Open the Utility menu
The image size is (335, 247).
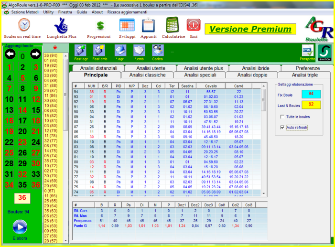coord(48,12)
